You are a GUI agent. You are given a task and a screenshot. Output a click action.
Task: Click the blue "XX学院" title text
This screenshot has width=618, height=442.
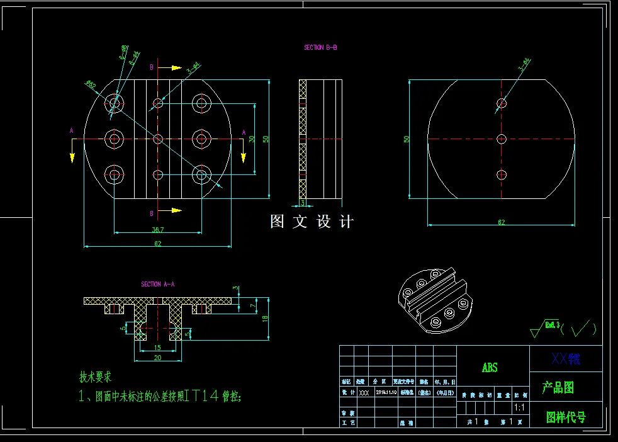point(566,358)
